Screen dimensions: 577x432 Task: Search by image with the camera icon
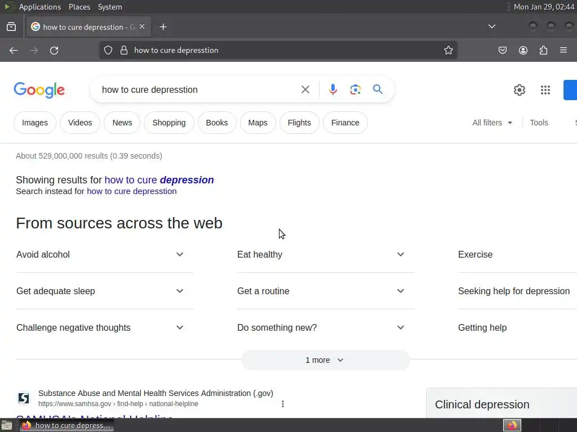[356, 89]
